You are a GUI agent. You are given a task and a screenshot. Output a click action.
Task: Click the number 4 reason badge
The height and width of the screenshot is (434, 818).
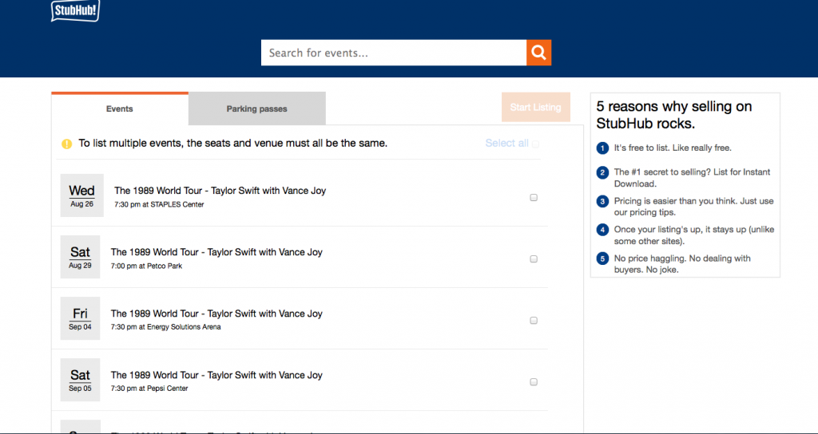click(x=602, y=230)
